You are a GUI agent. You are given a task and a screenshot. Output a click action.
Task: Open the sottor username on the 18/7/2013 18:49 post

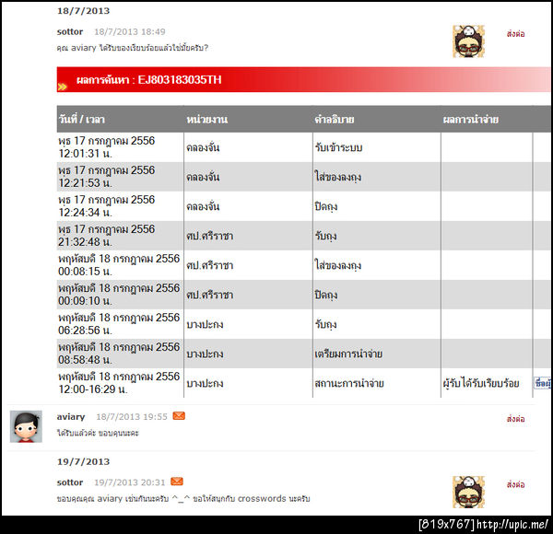point(70,31)
